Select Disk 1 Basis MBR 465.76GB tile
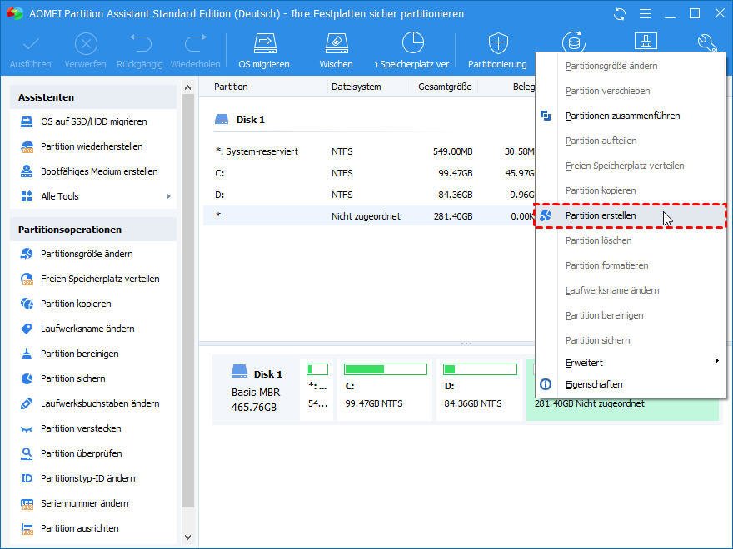Viewport: 733px width, 549px height. (x=257, y=389)
